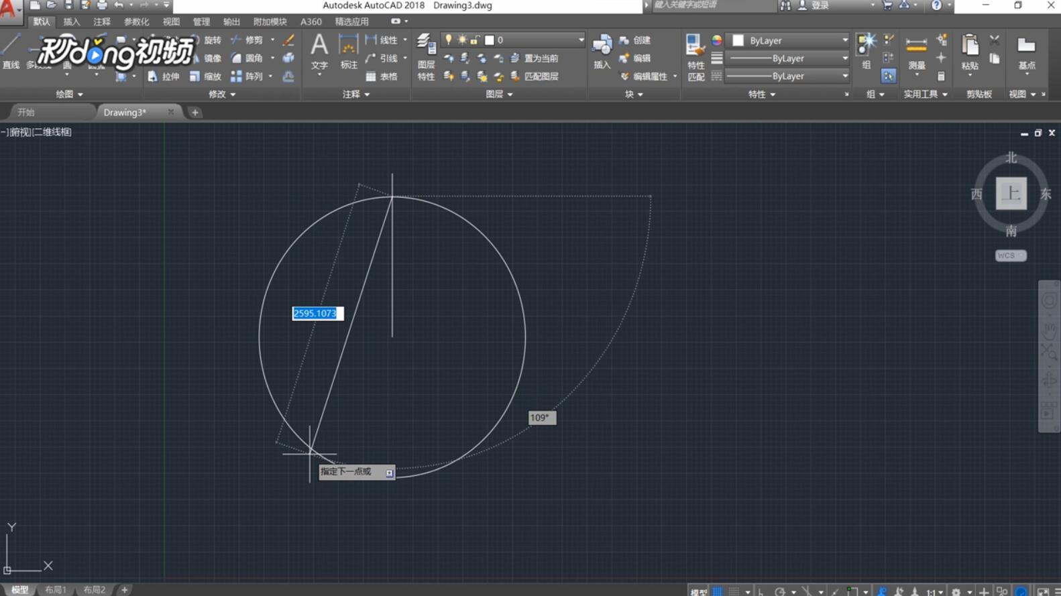Switch to the Insert (插入) ribbon tab
This screenshot has width=1061, height=596.
71,21
